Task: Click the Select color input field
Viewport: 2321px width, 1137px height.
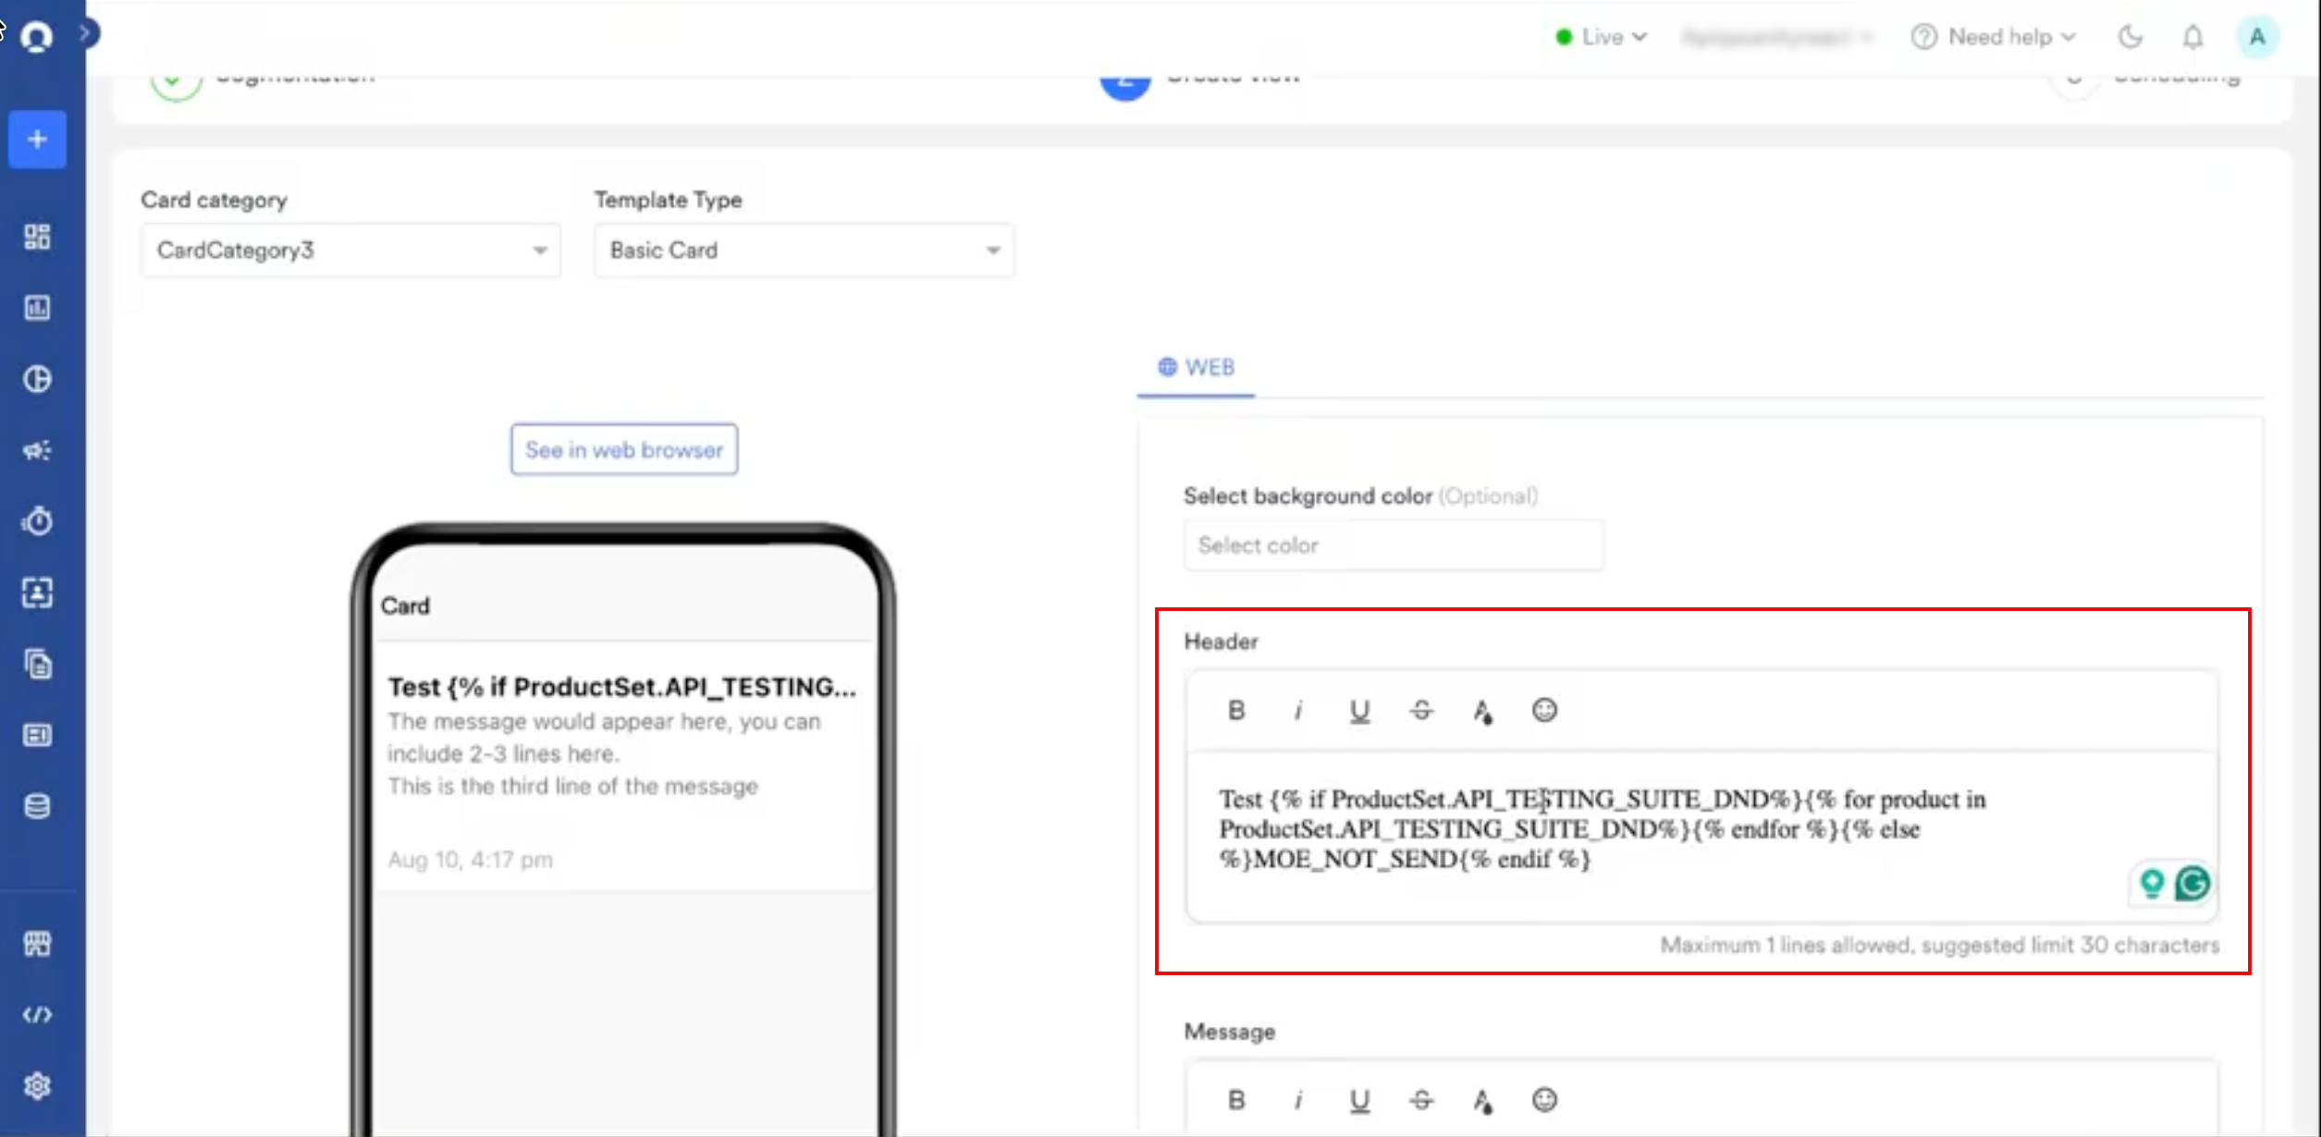Action: point(1394,545)
